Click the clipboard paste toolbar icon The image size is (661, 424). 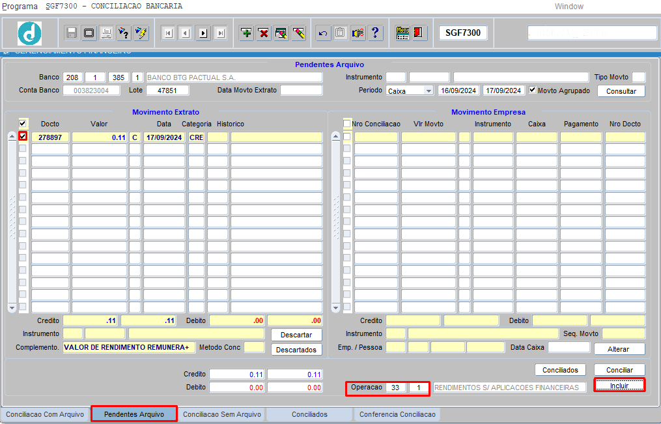[x=341, y=33]
